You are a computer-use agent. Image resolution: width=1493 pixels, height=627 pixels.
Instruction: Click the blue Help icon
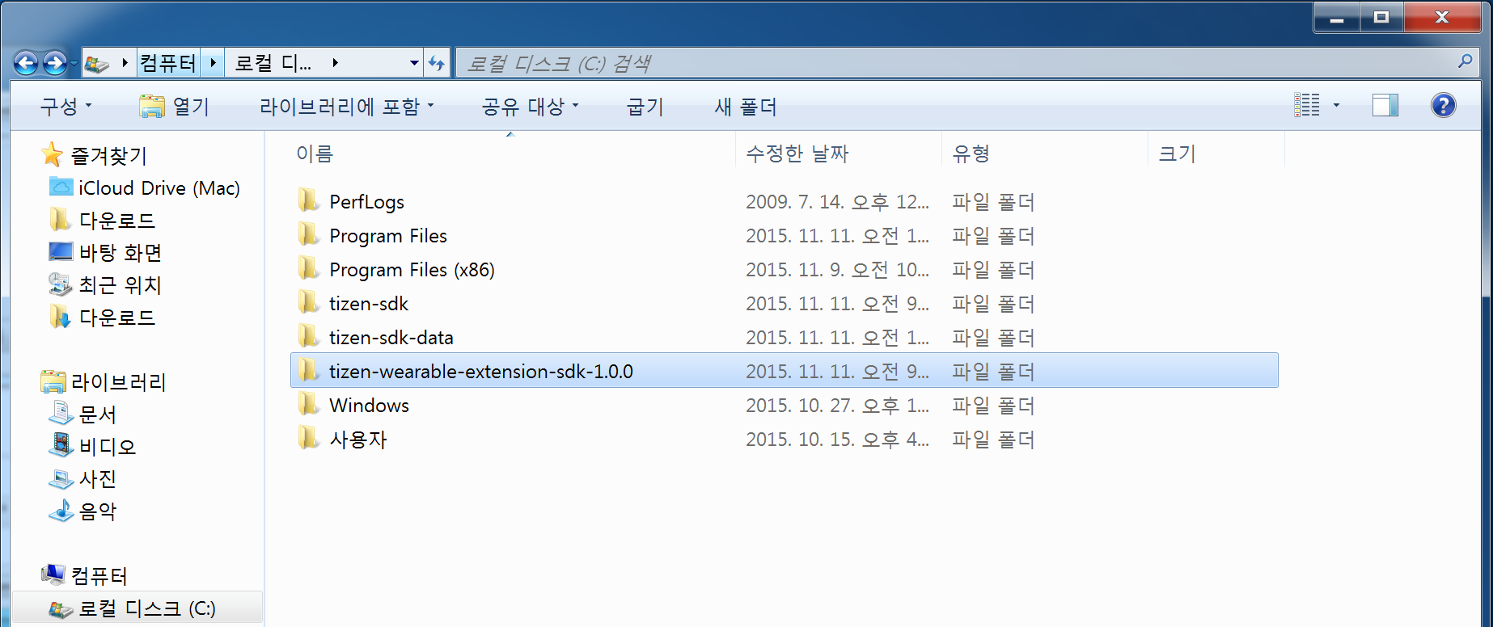click(1444, 105)
